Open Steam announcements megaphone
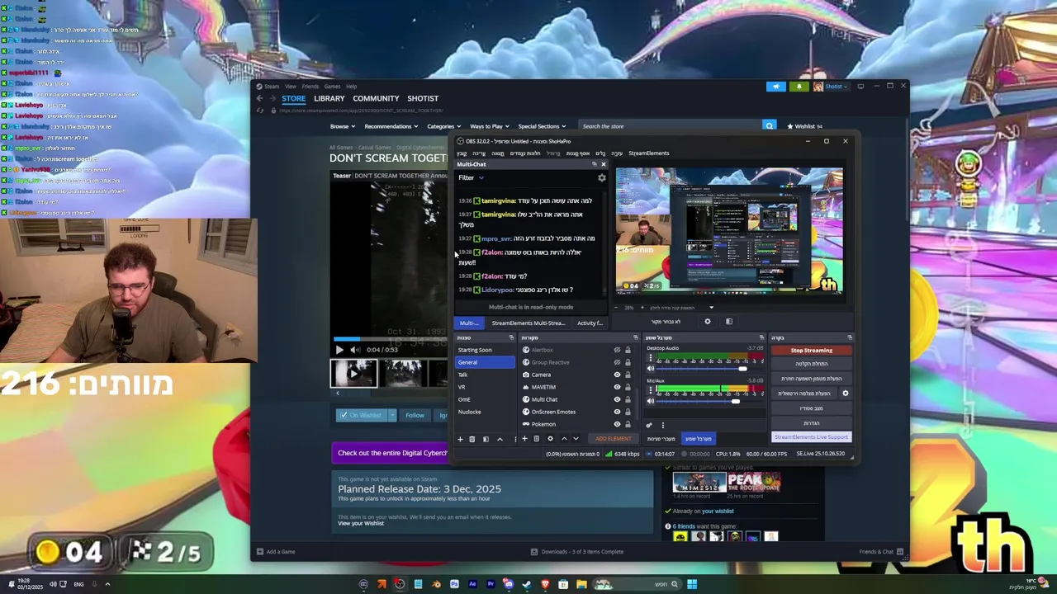The height and width of the screenshot is (594, 1057). [776, 87]
